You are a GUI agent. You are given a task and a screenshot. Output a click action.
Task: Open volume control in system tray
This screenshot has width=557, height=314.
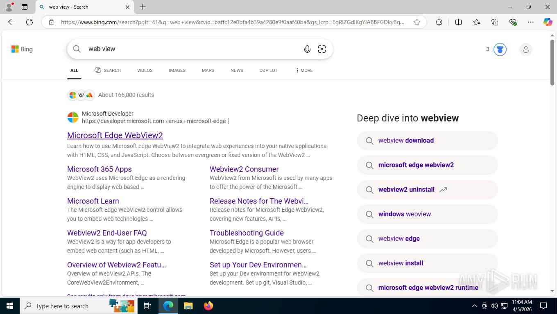coord(494,306)
